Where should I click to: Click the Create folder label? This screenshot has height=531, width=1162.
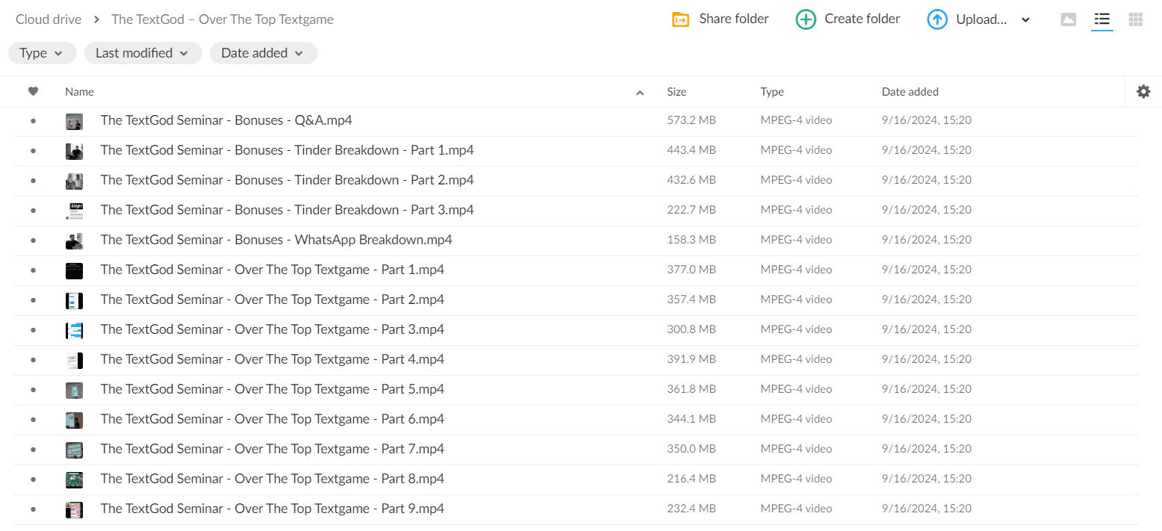[x=863, y=19]
